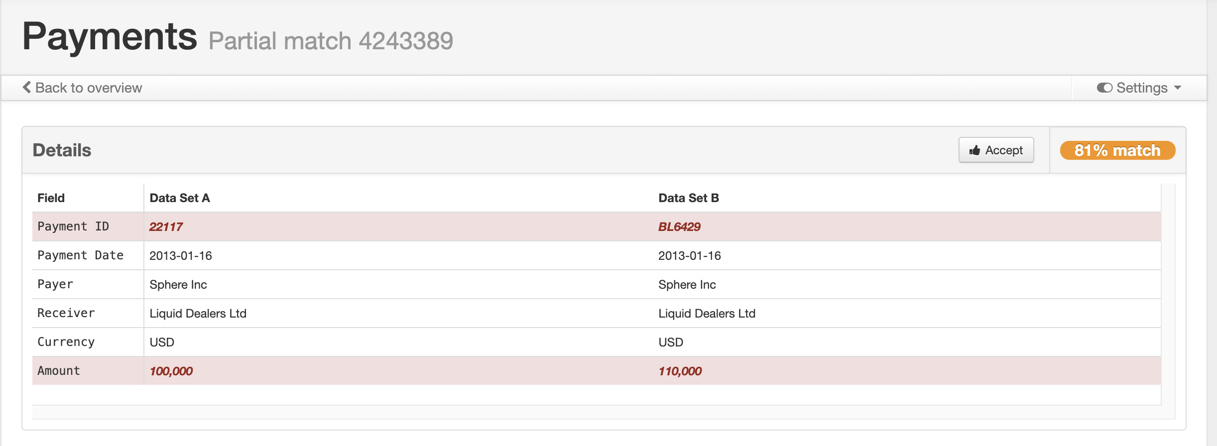Click the left chevron back arrow

click(x=27, y=87)
